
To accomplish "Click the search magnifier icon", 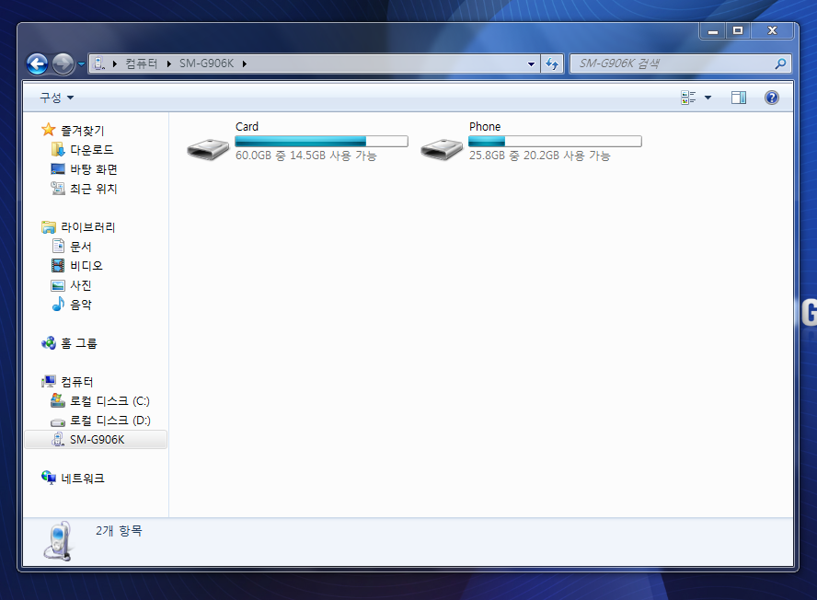I will [780, 63].
